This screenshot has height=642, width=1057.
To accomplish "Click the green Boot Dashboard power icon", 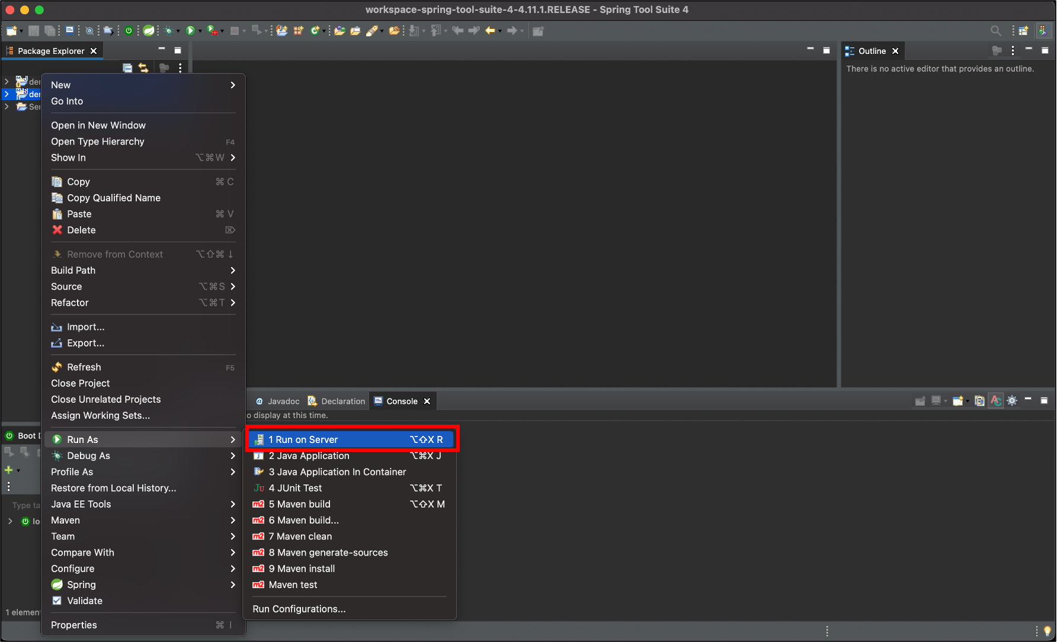I will click(x=129, y=31).
